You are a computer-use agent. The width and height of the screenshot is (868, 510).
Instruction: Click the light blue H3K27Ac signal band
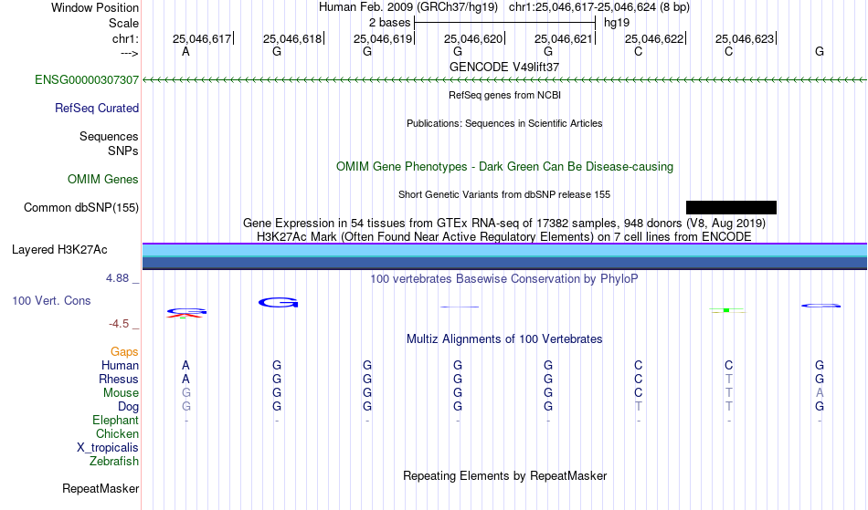click(x=504, y=250)
